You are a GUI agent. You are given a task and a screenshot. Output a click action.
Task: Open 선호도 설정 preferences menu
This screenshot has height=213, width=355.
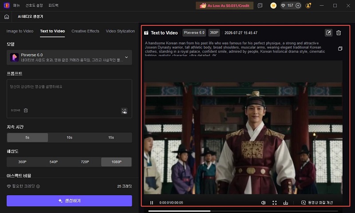click(x=34, y=5)
